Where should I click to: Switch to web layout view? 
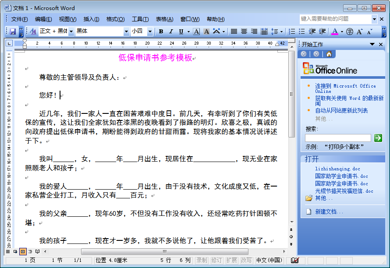click(15, 252)
